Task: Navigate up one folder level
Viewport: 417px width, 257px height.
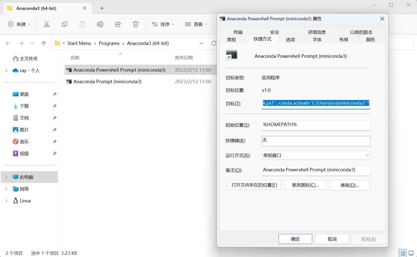Action: pyautogui.click(x=44, y=43)
